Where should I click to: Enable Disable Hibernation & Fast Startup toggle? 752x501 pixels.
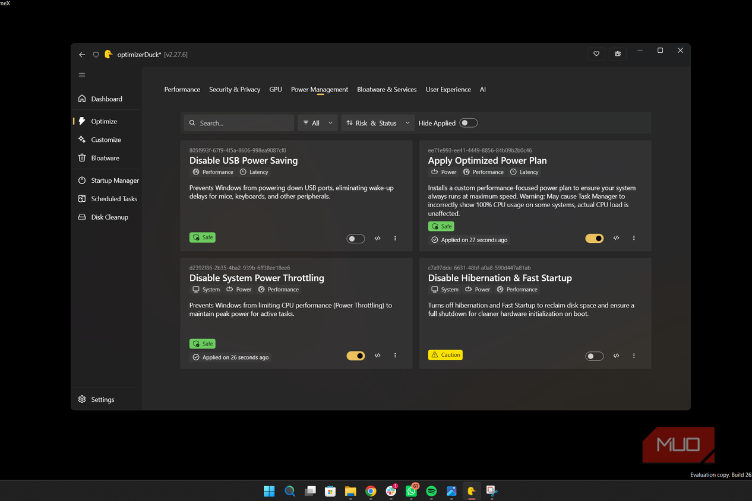(x=595, y=356)
